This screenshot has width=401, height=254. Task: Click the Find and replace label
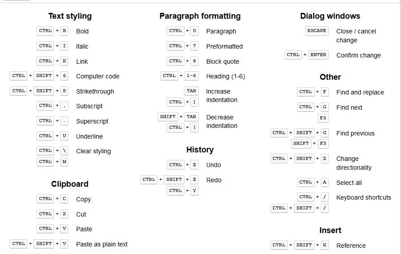360,92
